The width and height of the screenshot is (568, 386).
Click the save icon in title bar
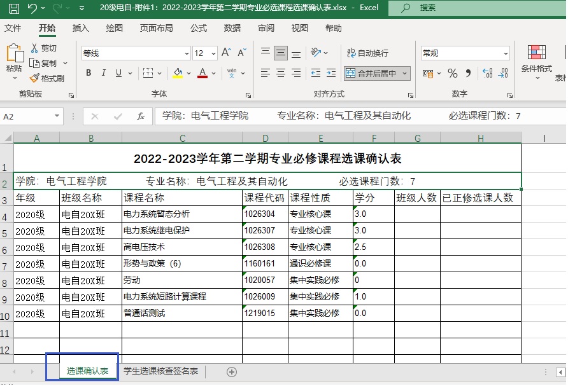(13, 8)
